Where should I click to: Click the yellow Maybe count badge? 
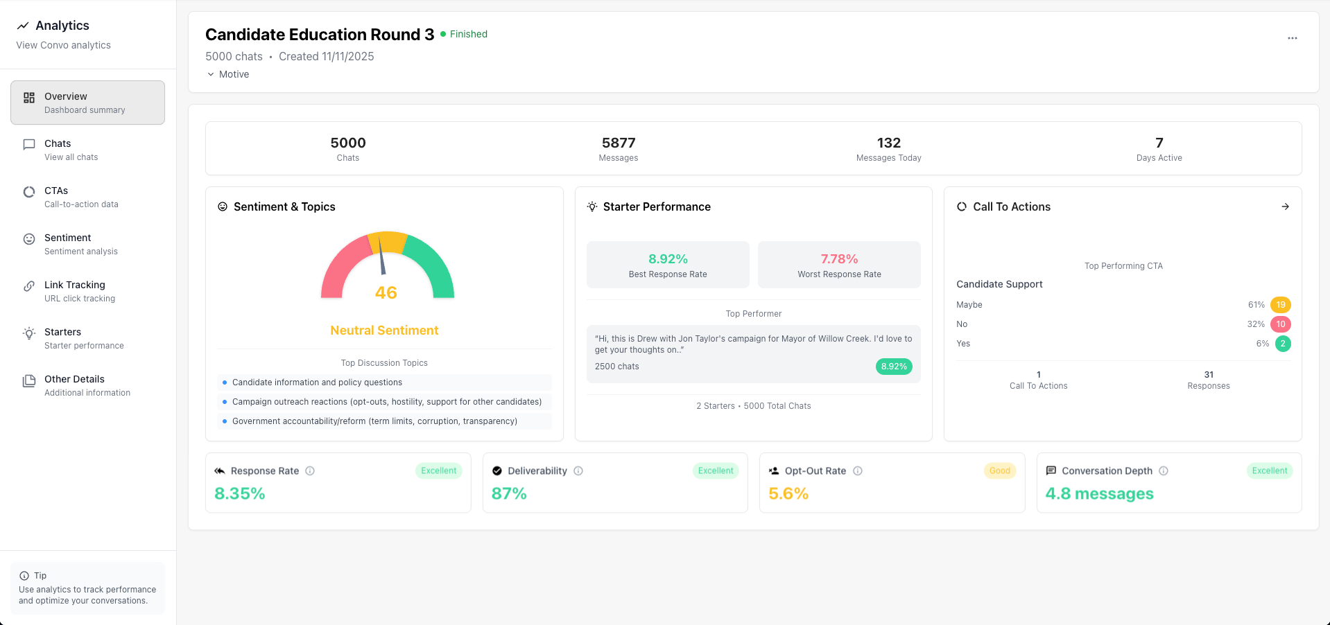(x=1280, y=305)
